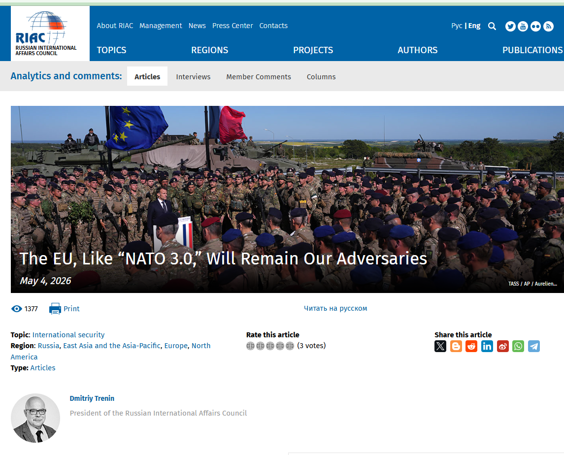564x455 pixels.
Task: Switch to the Columns tab
Action: tap(321, 77)
